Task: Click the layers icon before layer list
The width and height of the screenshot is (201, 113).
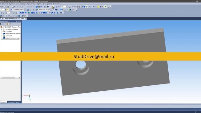Action: [x=11, y=10]
